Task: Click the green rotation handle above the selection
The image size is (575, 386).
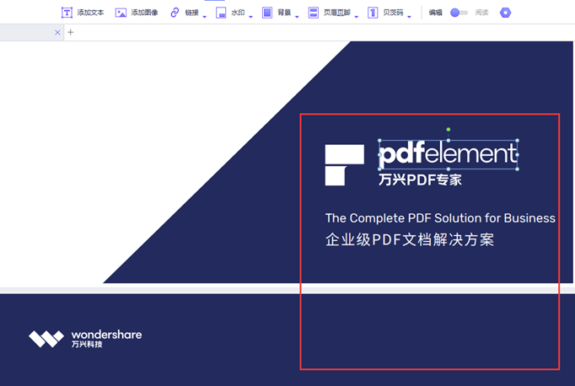Action: pyautogui.click(x=449, y=130)
